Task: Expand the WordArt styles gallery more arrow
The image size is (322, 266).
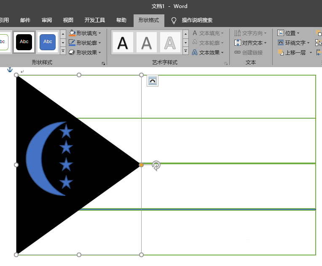Action: point(185,51)
